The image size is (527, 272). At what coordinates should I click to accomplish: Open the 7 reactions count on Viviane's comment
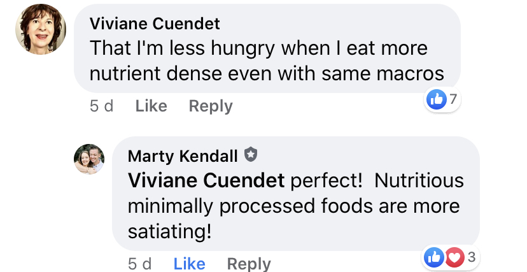tap(453, 99)
